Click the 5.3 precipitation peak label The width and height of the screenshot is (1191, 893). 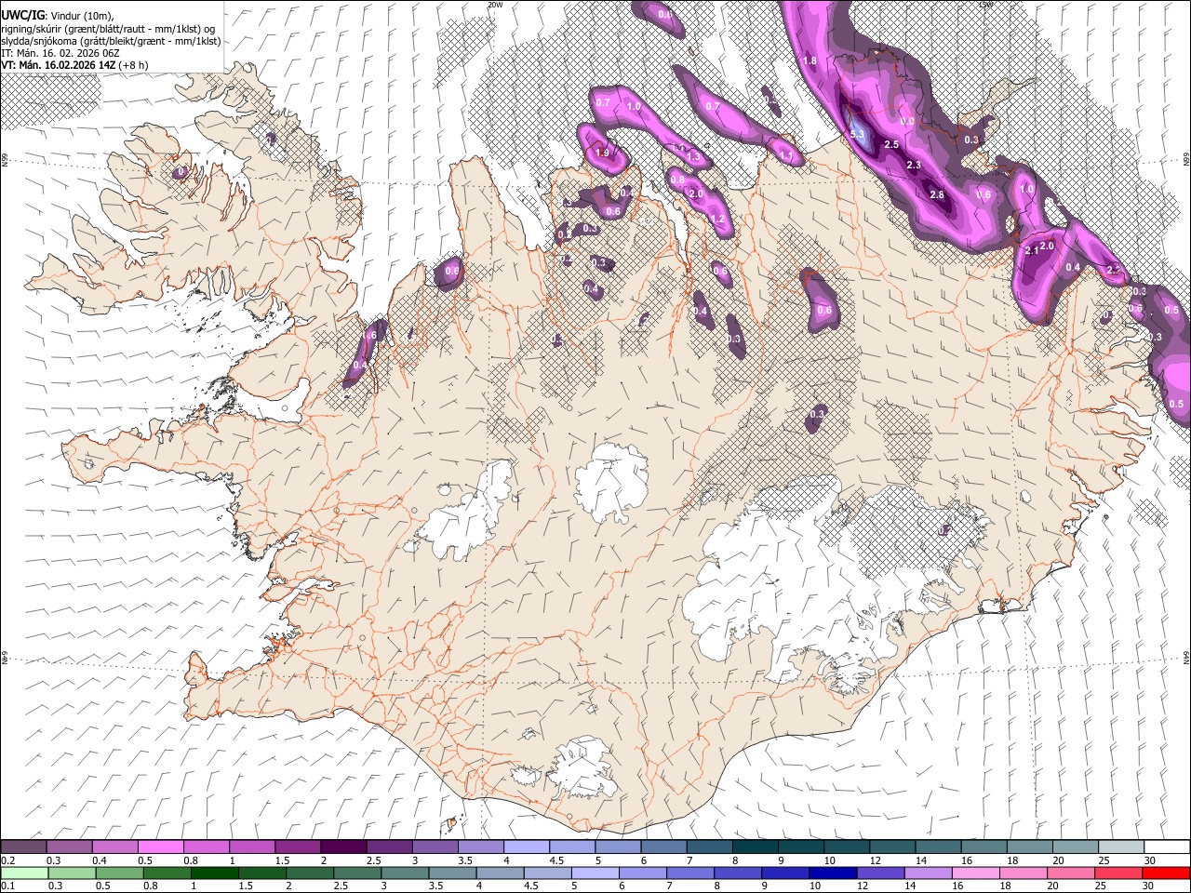coord(858,134)
